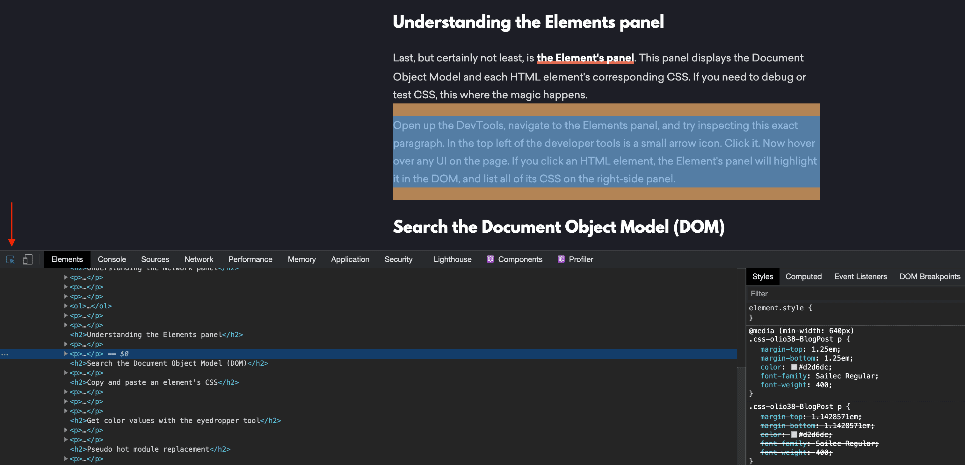965x465 pixels.
Task: Edit the margin-bottom 1.25em value
Action: pos(837,358)
